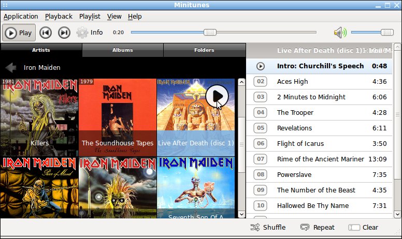Mute audio with the speaker icon
The image size is (402, 239).
pos(340,33)
